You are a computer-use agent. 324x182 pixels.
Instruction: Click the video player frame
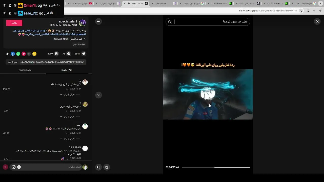tap(208, 94)
